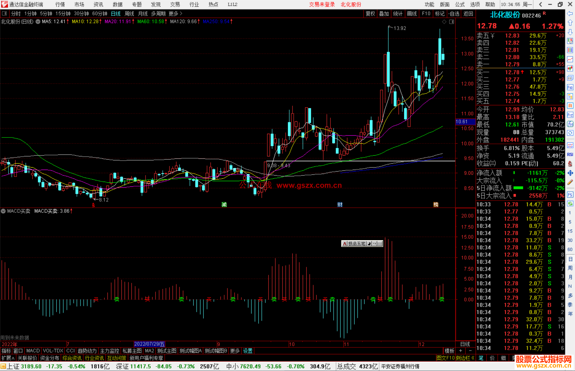The image size is (575, 371).
Task: Click the four-way move arrows icon
Action: (570, 173)
